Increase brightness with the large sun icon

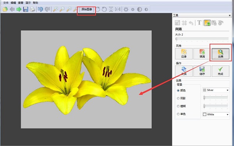(x=126, y=9)
